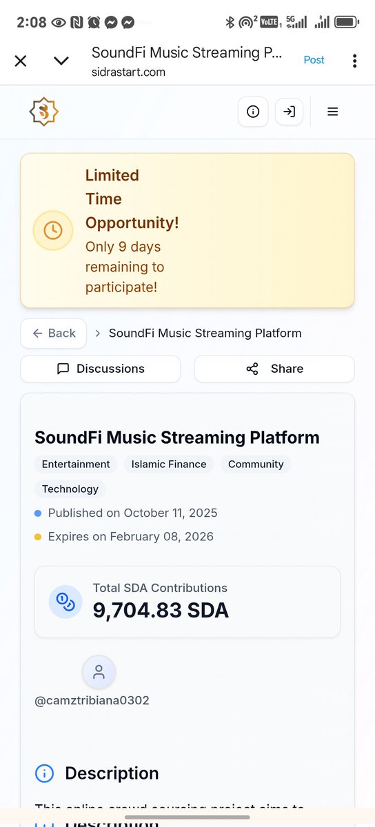
Task: Expand the browser tab chevron dropdown
Action: pyautogui.click(x=61, y=61)
